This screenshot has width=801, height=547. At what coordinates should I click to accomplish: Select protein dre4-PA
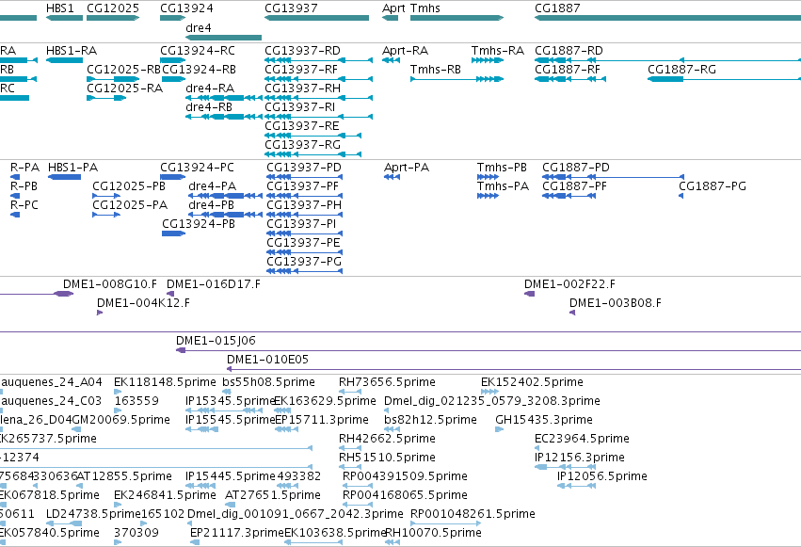tap(225, 196)
